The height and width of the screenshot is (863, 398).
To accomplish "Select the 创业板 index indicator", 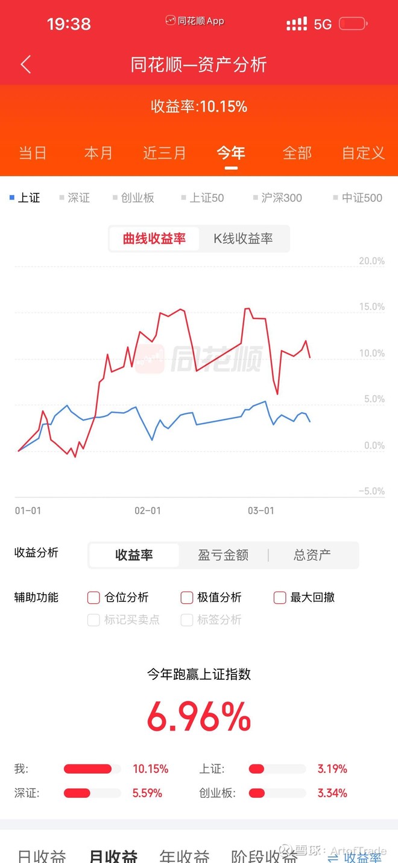I will [x=134, y=198].
